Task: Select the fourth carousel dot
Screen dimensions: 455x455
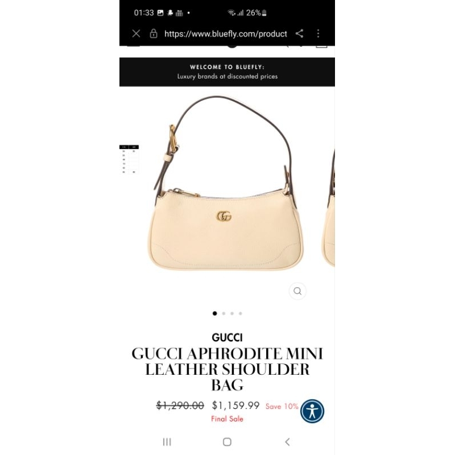Action: (x=241, y=313)
